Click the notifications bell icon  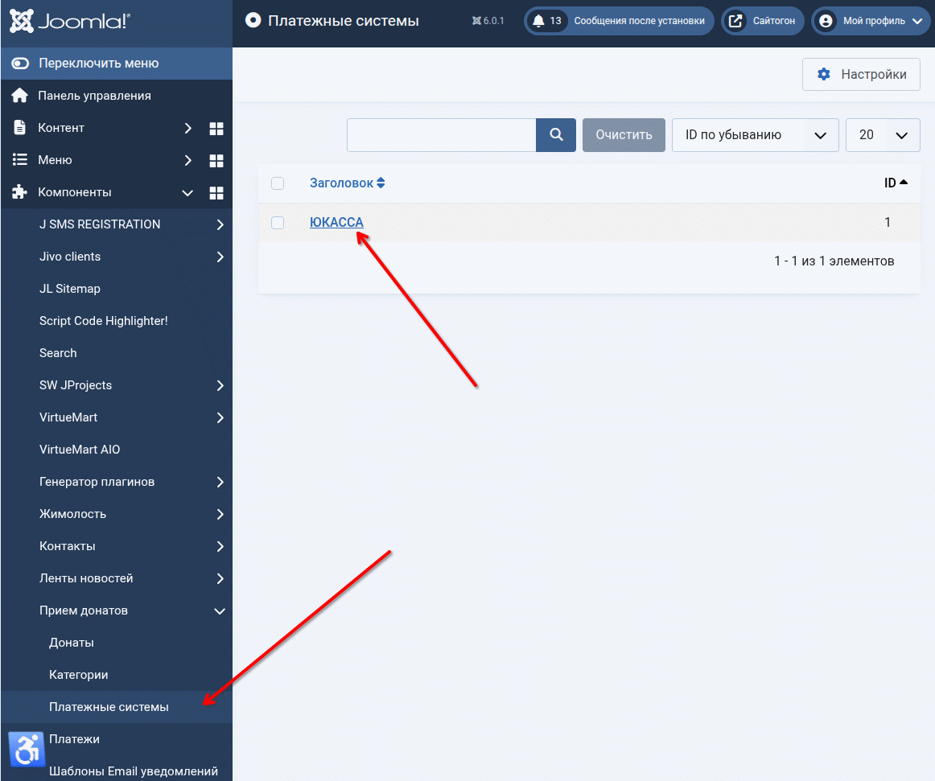pyautogui.click(x=539, y=22)
